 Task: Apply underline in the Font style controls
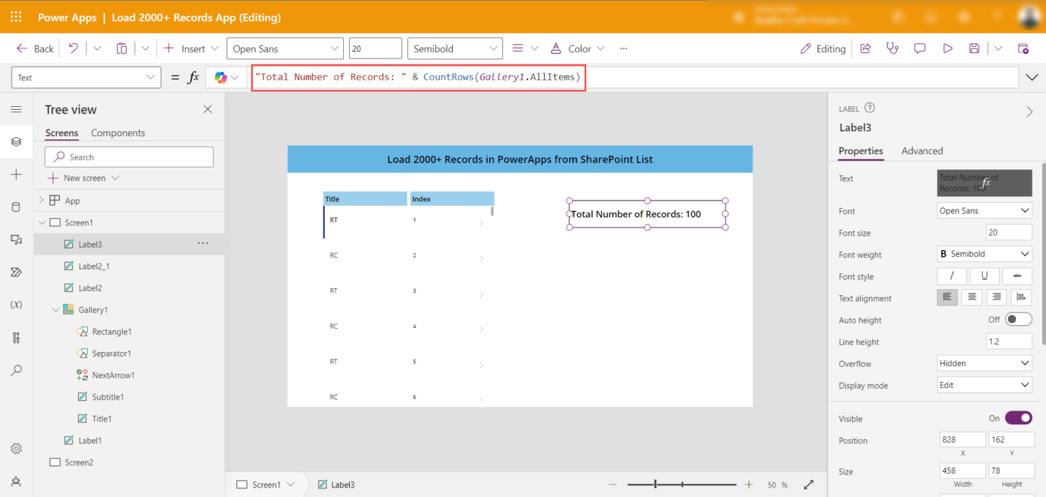pyautogui.click(x=984, y=276)
